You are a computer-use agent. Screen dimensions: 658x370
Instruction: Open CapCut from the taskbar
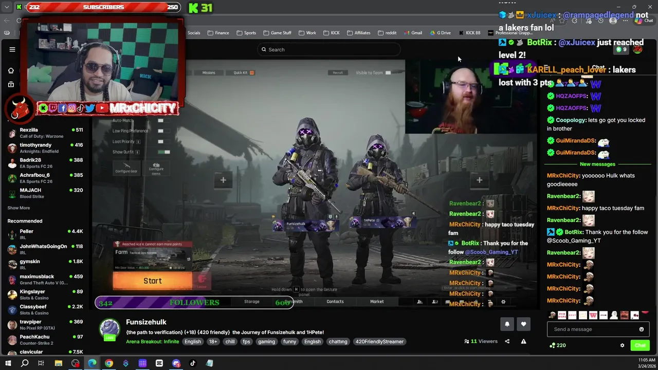tap(159, 363)
